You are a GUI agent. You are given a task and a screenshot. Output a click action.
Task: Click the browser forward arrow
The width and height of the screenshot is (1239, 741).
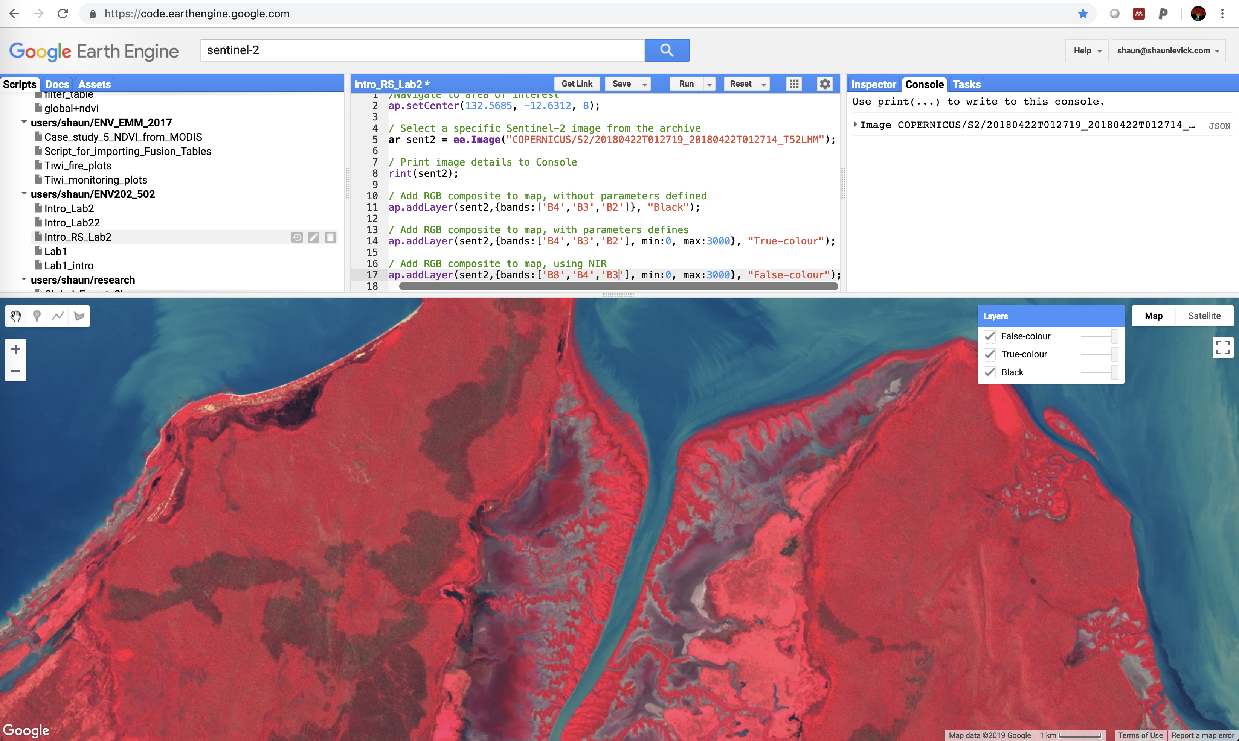pyautogui.click(x=38, y=14)
